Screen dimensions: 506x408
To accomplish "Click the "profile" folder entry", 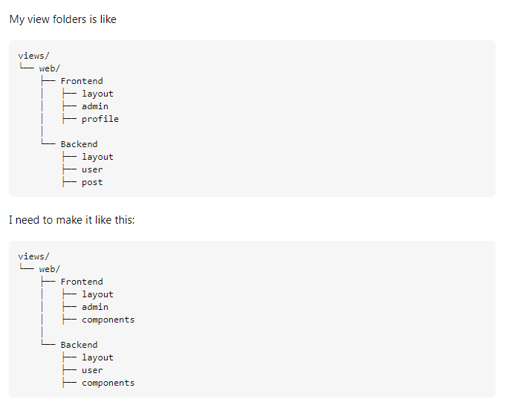I will click(x=100, y=119).
